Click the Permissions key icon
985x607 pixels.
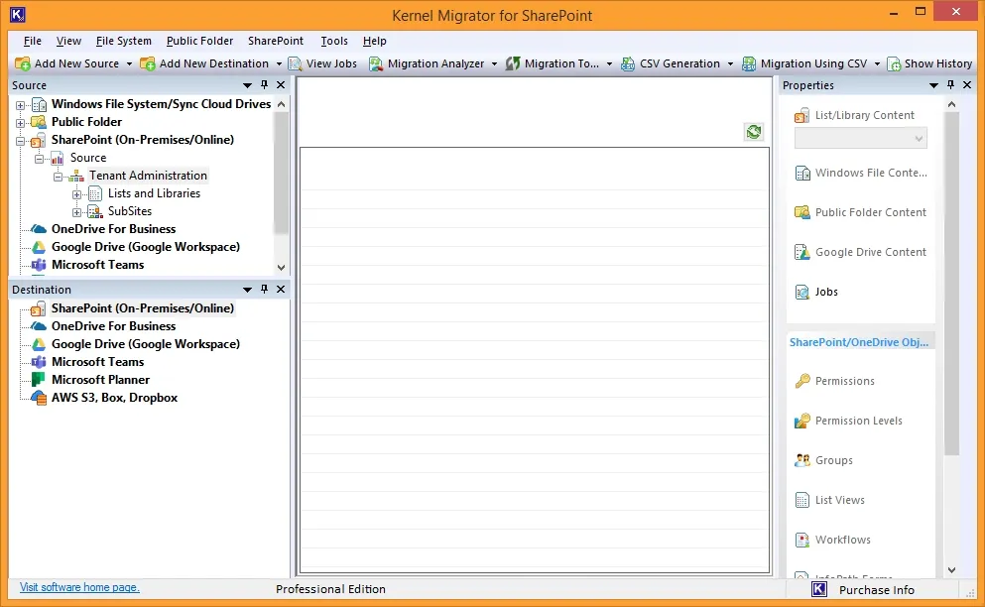[x=802, y=381]
